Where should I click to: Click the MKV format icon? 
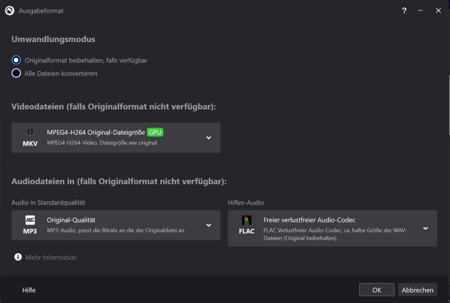[30, 137]
